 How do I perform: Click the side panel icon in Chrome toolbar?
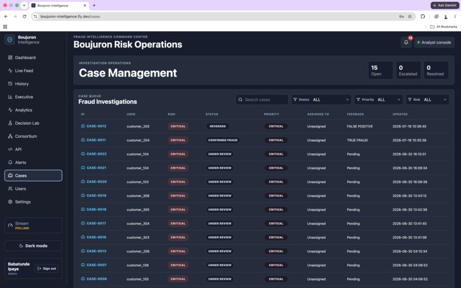[x=436, y=17]
